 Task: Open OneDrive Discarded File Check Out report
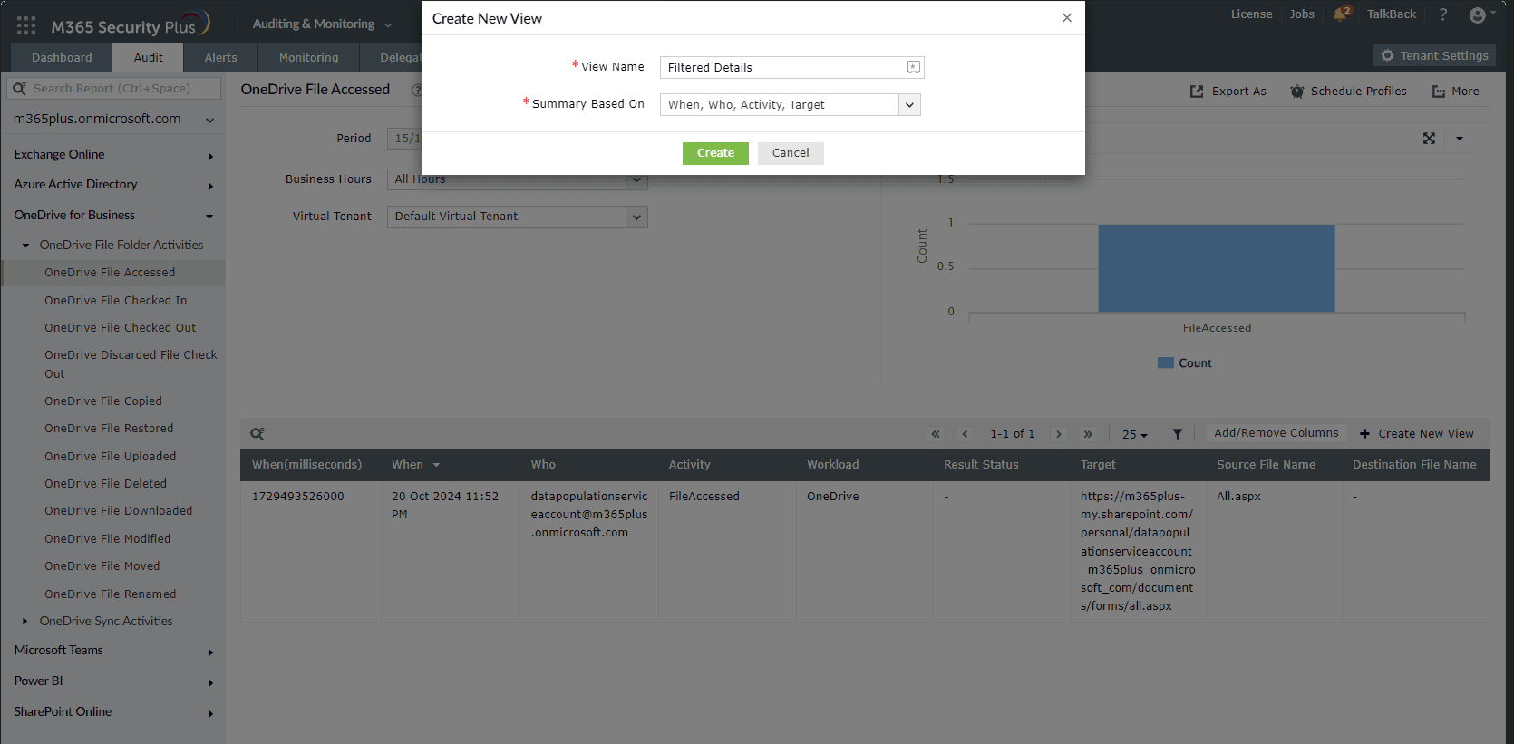tap(131, 364)
